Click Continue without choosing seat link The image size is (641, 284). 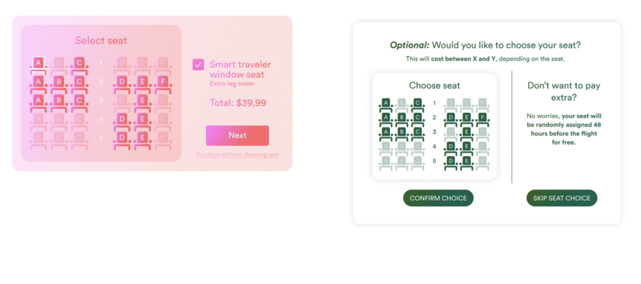237,155
